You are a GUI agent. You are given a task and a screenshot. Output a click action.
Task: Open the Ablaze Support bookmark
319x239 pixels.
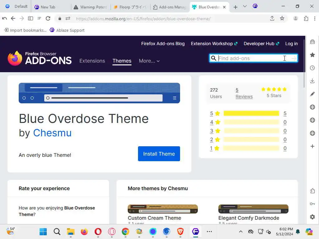point(67,30)
